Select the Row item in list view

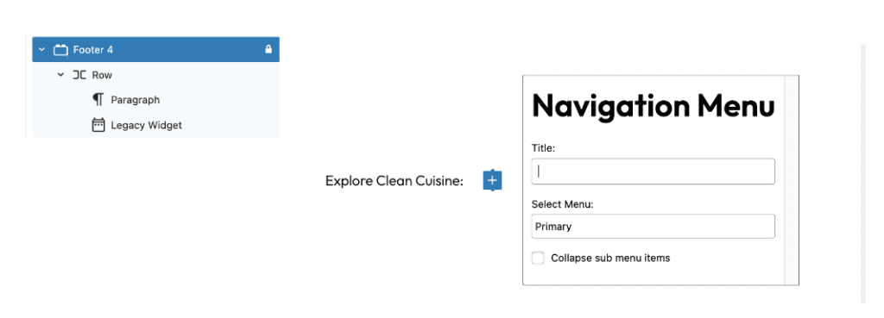point(155,75)
